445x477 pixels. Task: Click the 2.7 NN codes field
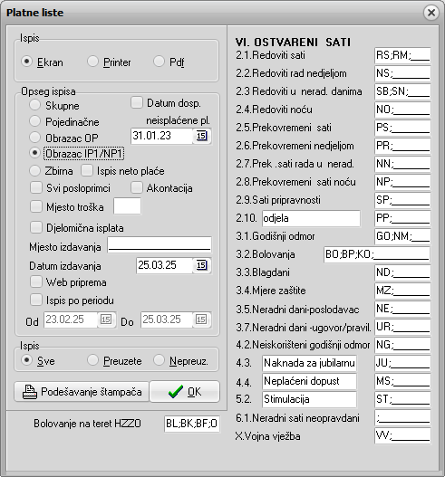coord(402,164)
